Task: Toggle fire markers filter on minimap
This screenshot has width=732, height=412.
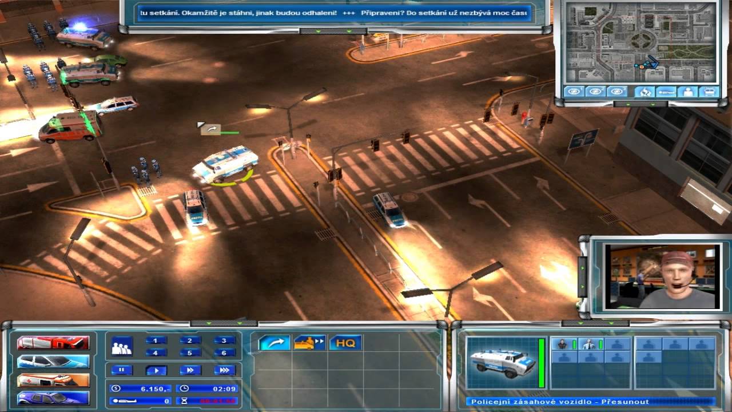Action: pyautogui.click(x=644, y=91)
